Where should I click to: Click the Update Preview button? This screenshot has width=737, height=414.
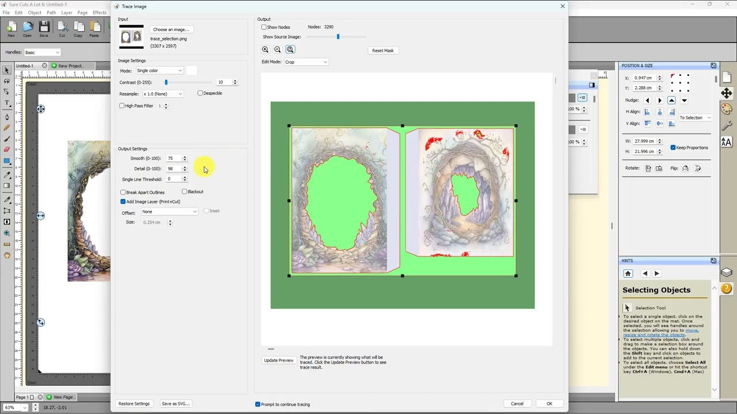click(279, 361)
